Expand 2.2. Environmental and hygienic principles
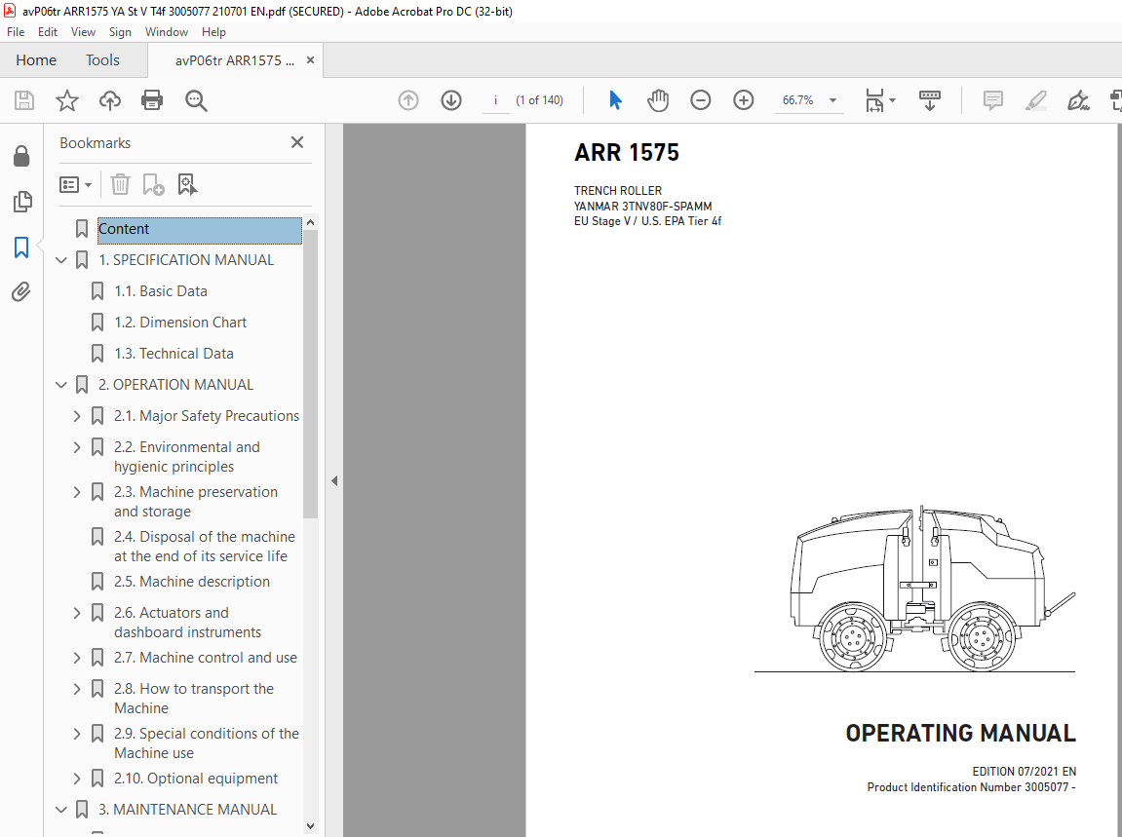 tap(77, 447)
